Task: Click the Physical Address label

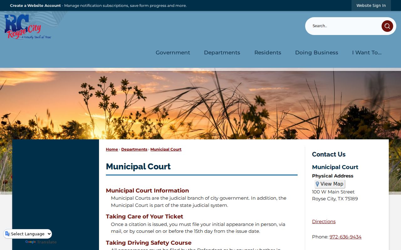Action: [333, 176]
